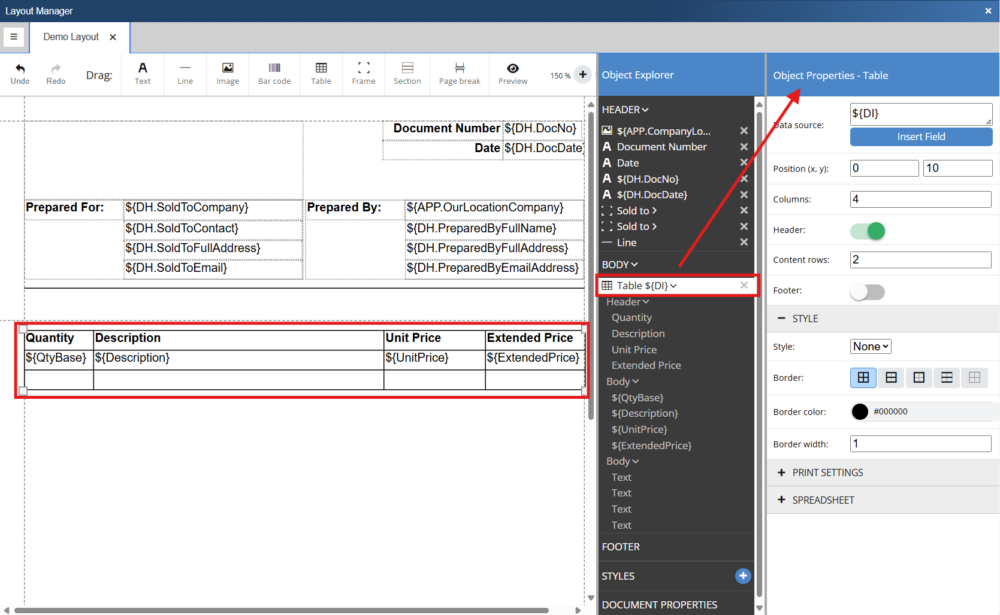Pick the Frame drag tool

pyautogui.click(x=364, y=74)
